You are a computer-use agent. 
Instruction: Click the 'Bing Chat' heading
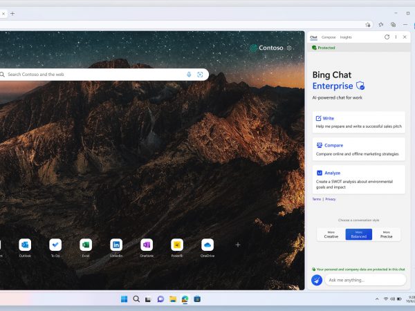(x=332, y=75)
